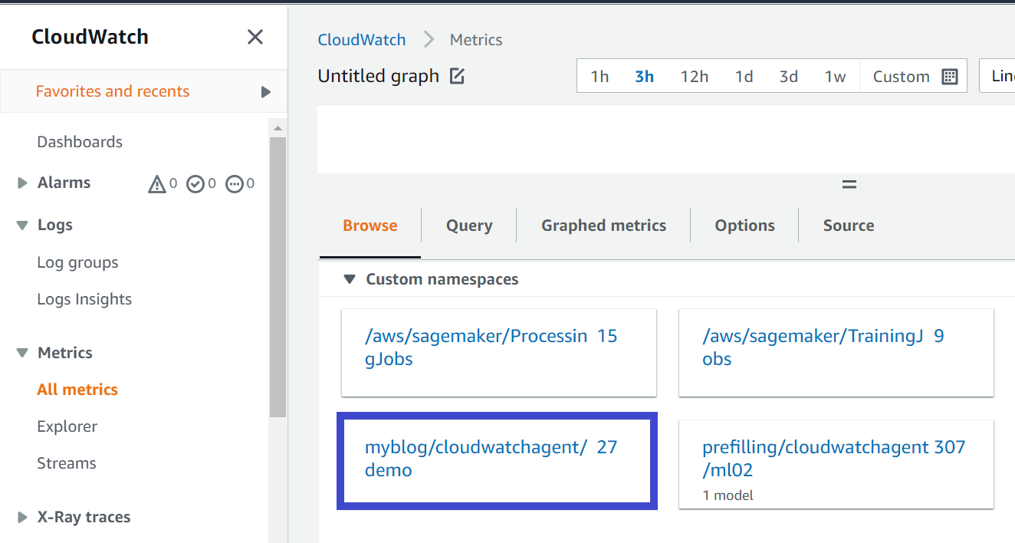Open the myblog/cloudwatchagent/demo namespace
Viewport: 1015px width, 543px height.
[x=497, y=459]
